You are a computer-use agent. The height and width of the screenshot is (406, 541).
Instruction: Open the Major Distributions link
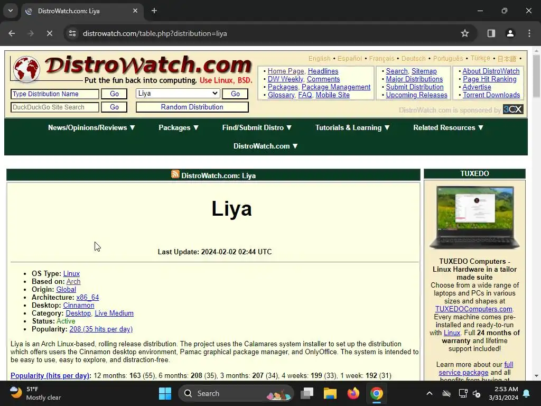point(414,79)
